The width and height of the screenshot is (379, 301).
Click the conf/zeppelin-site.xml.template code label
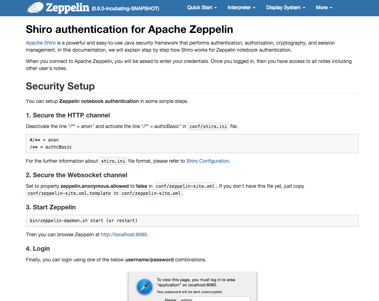(x=69, y=193)
